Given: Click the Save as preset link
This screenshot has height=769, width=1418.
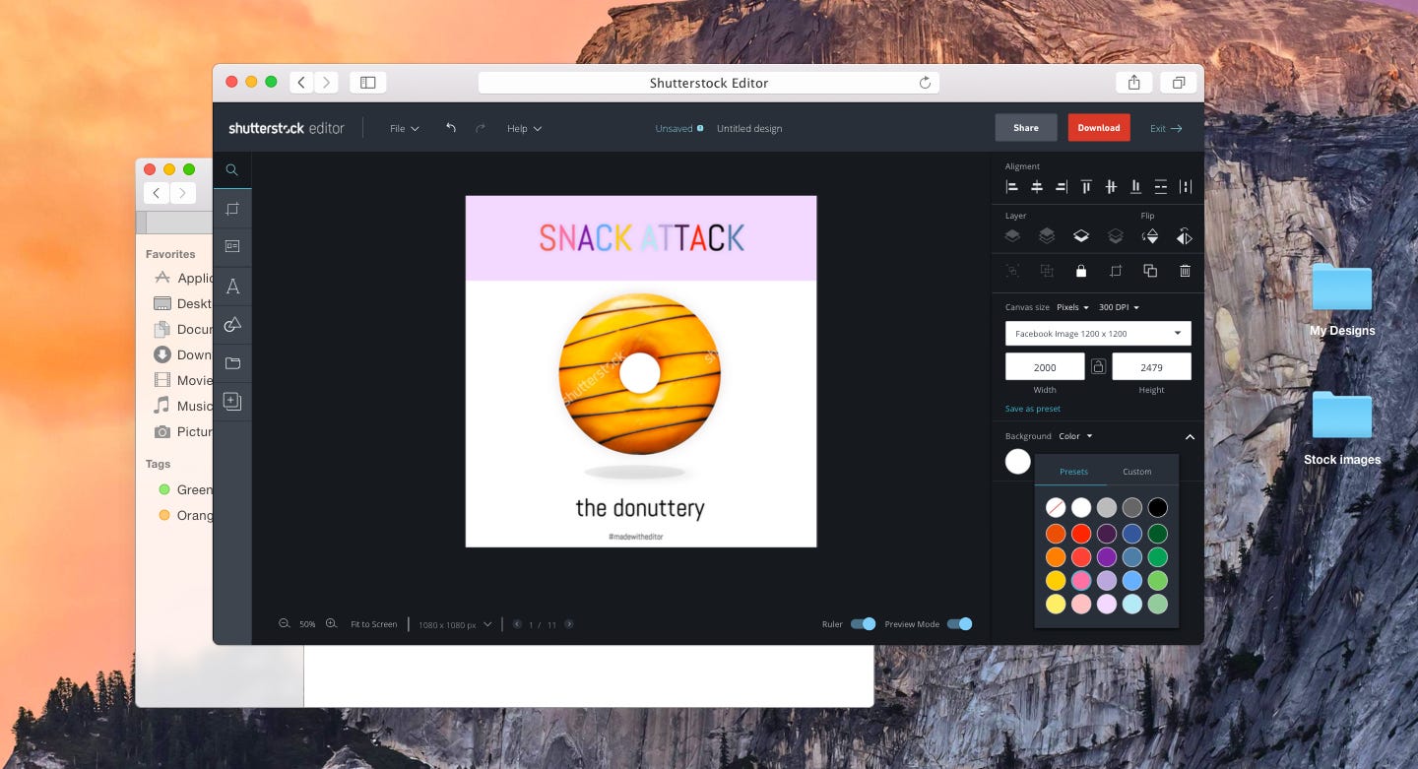Looking at the screenshot, I should (1033, 409).
